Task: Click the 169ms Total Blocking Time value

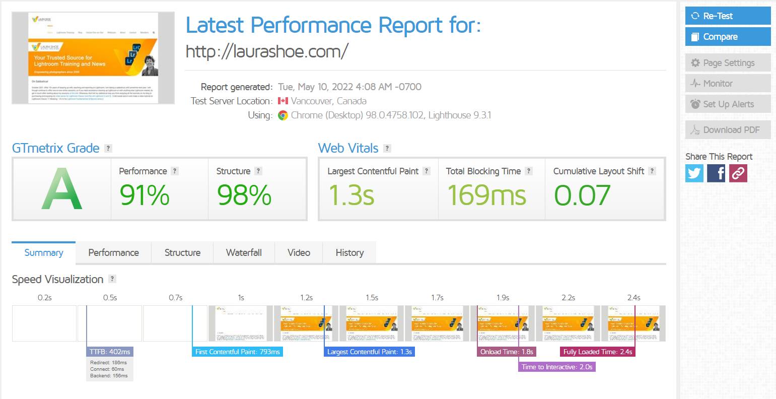Action: click(487, 195)
